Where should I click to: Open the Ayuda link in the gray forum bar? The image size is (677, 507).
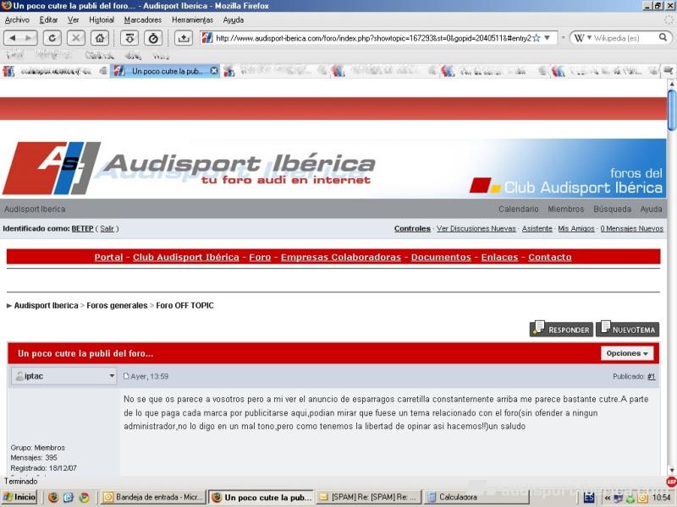(x=651, y=209)
